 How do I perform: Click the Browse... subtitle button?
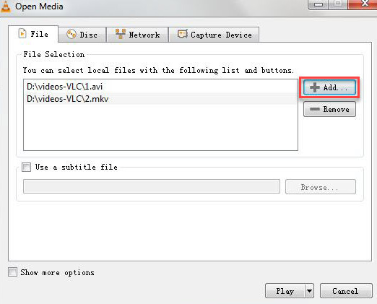click(321, 186)
